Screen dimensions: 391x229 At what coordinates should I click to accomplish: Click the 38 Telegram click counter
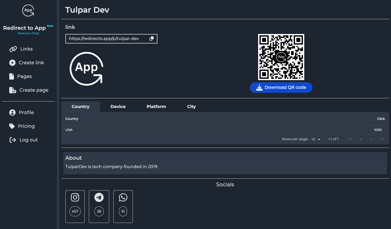click(99, 211)
